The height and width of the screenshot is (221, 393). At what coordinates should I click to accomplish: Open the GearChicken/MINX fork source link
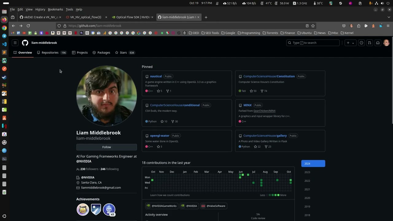point(264,111)
